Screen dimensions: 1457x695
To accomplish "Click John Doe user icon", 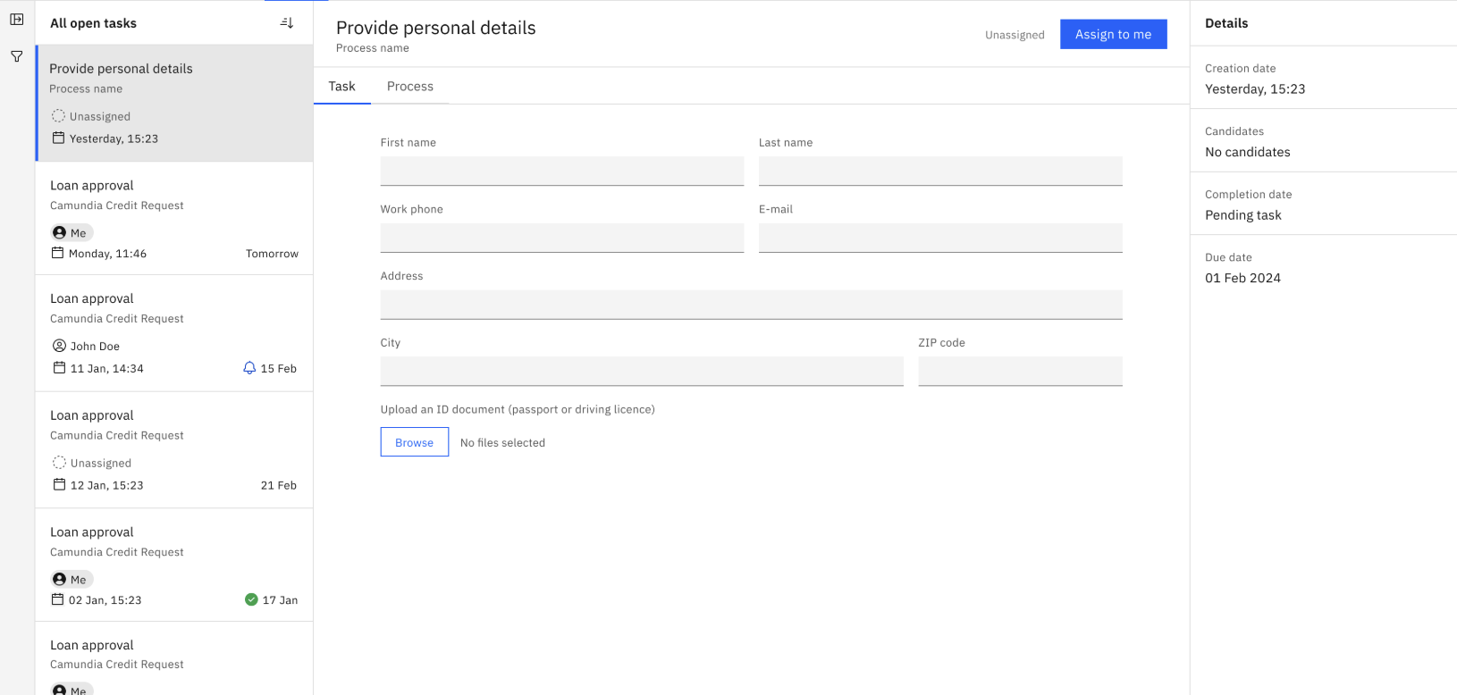I will tap(59, 346).
